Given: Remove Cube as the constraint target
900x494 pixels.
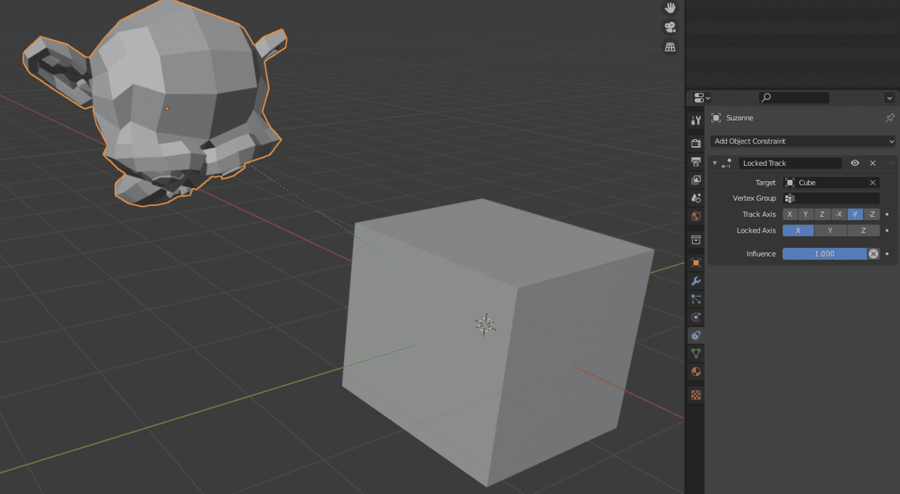Looking at the screenshot, I should coord(871,182).
